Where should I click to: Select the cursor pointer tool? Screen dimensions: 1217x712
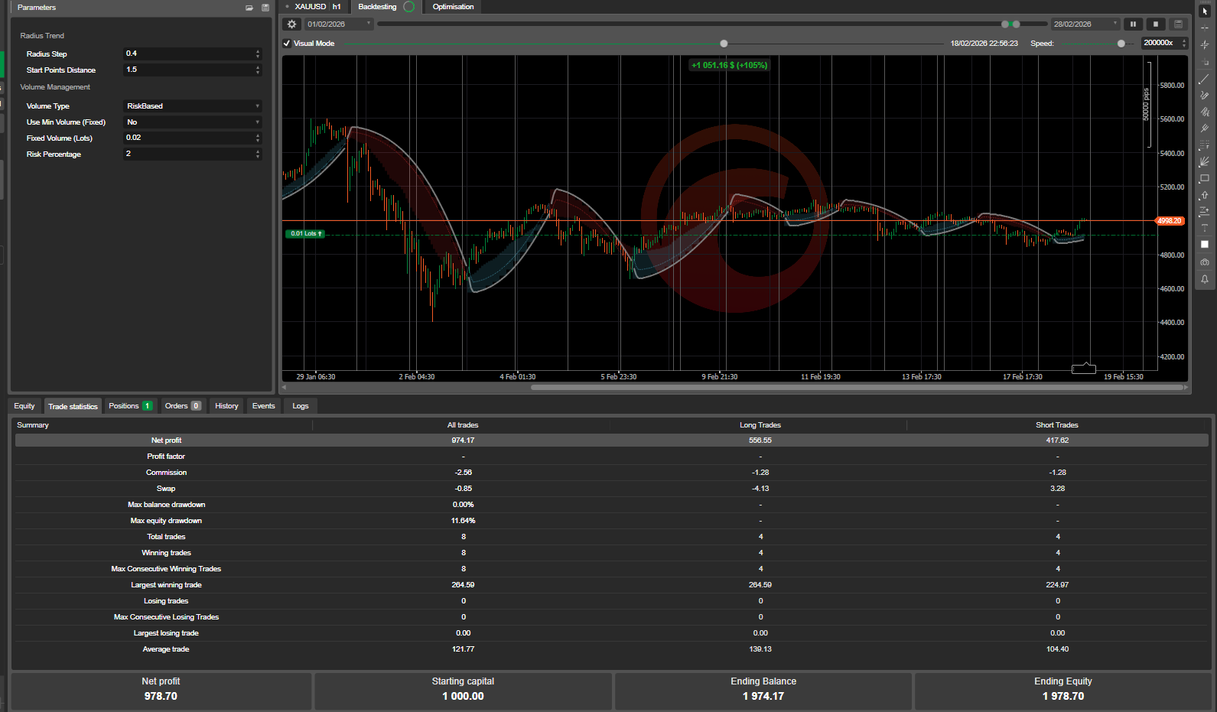coord(1205,11)
